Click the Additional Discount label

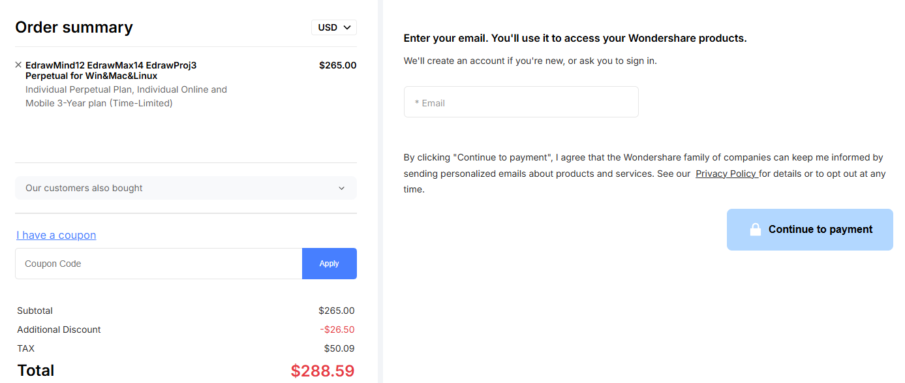[59, 329]
